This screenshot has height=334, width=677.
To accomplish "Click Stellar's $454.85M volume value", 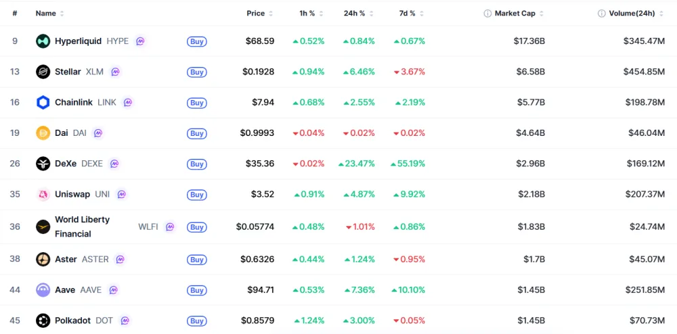I will coord(644,72).
